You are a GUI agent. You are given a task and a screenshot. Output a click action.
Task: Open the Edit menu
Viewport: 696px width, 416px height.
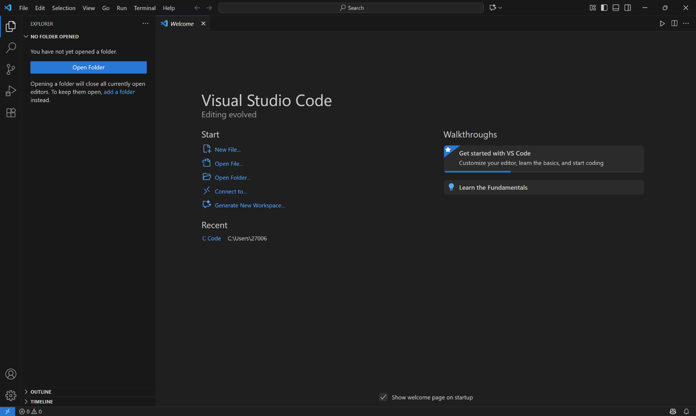(x=40, y=8)
